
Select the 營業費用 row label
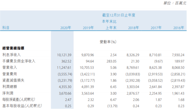click(10, 74)
